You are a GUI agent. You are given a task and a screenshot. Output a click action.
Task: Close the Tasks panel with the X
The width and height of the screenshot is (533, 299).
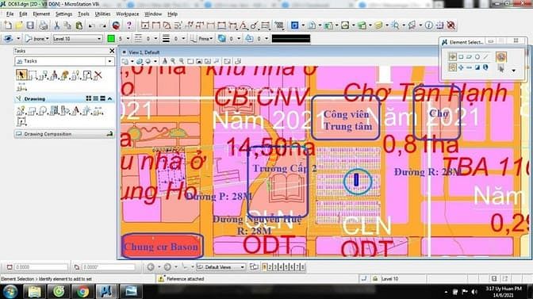(x=112, y=51)
